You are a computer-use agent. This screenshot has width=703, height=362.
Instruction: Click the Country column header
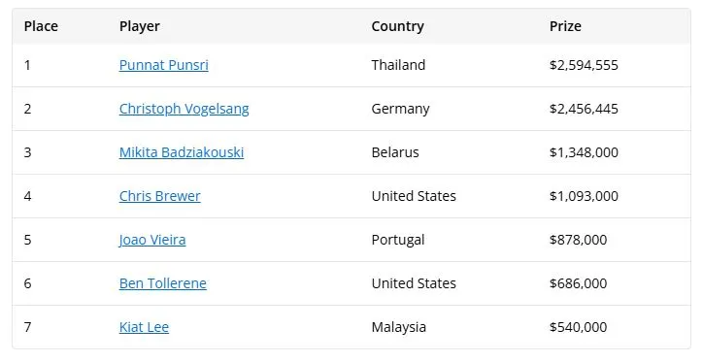point(398,26)
